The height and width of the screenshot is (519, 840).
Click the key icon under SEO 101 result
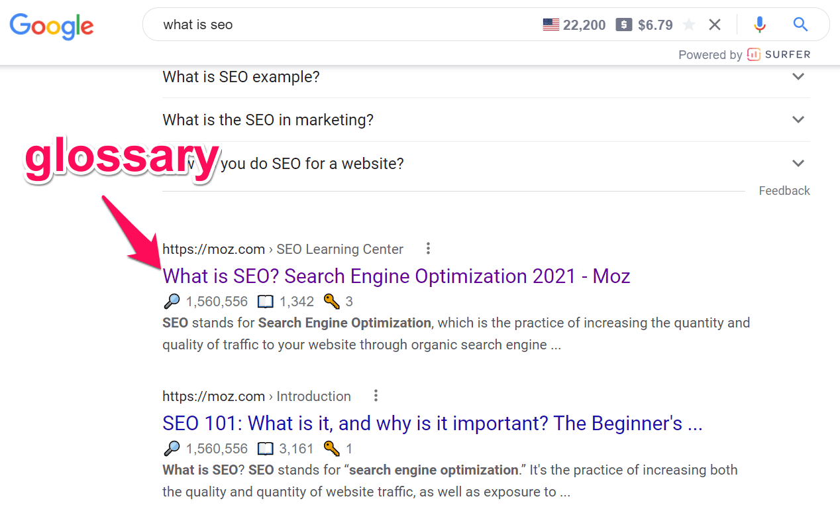331,449
